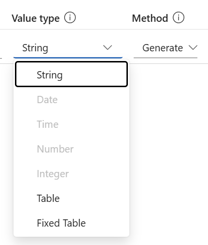Click the blue focus underline of Value type field
Viewport: 208px width, 245px height.
click(x=68, y=58)
